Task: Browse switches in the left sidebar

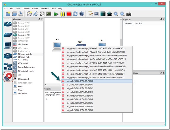Action: coord(8,35)
